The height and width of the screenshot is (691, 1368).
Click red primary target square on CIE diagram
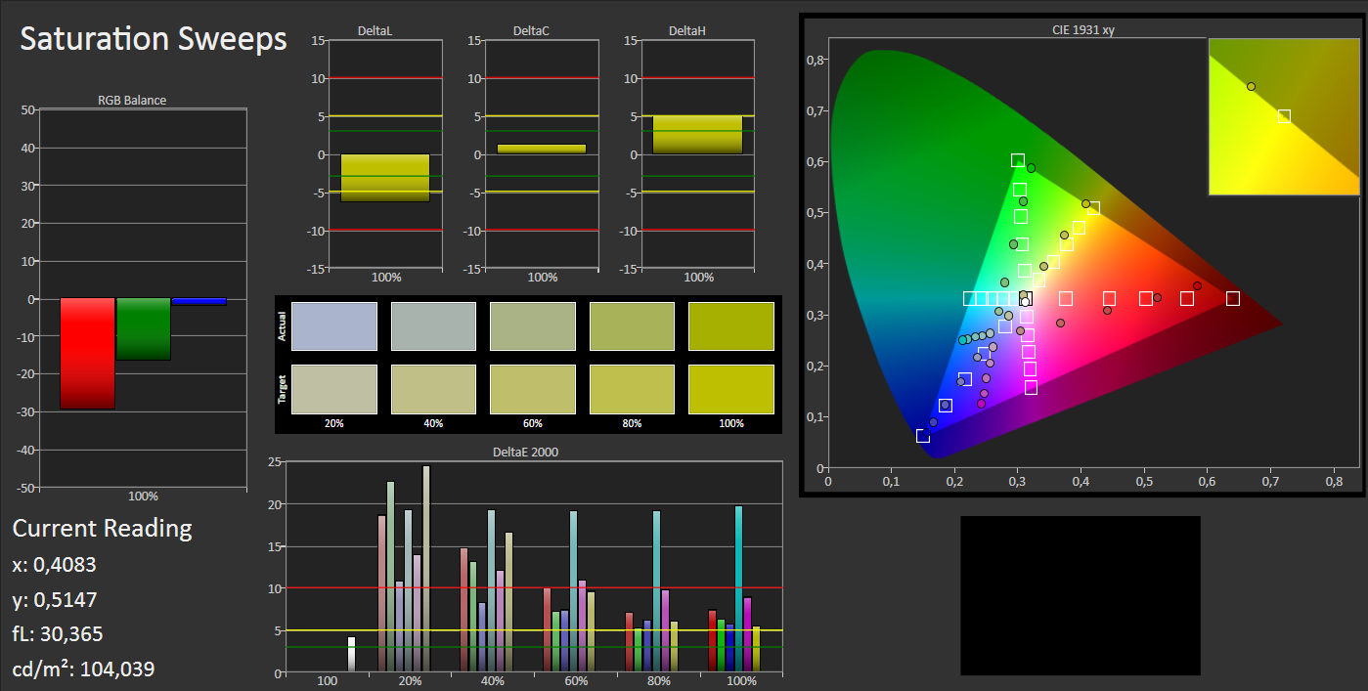point(1233,298)
